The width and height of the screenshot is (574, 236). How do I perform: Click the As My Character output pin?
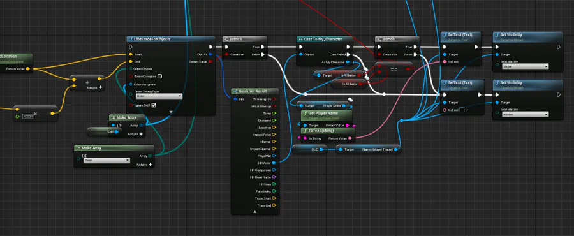coord(348,62)
